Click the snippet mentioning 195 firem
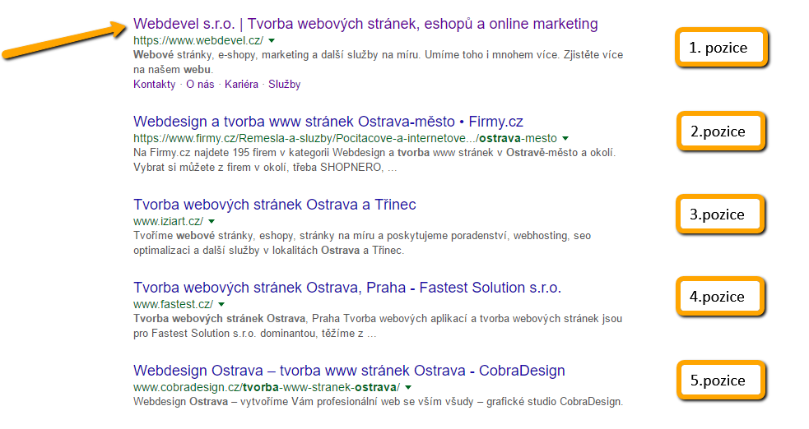 click(374, 159)
